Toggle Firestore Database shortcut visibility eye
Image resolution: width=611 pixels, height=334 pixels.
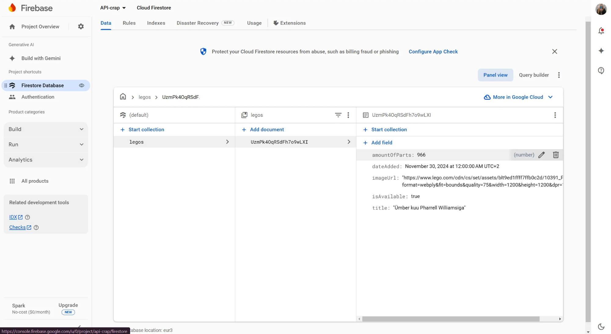[x=82, y=85]
